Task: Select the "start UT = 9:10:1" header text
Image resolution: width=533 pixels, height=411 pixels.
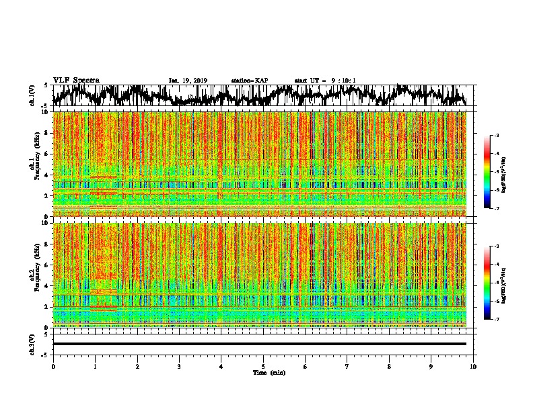Action: coord(325,81)
